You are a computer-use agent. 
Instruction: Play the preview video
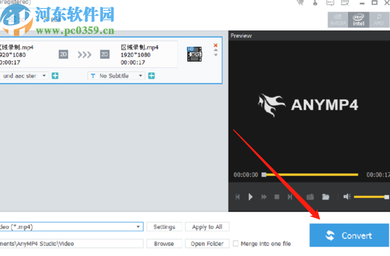coord(250,197)
